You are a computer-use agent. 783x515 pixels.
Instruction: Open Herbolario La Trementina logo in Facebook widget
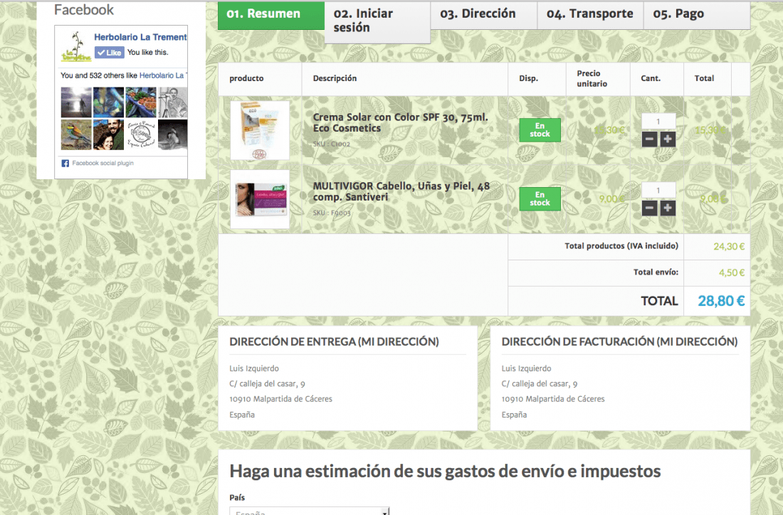[x=76, y=46]
